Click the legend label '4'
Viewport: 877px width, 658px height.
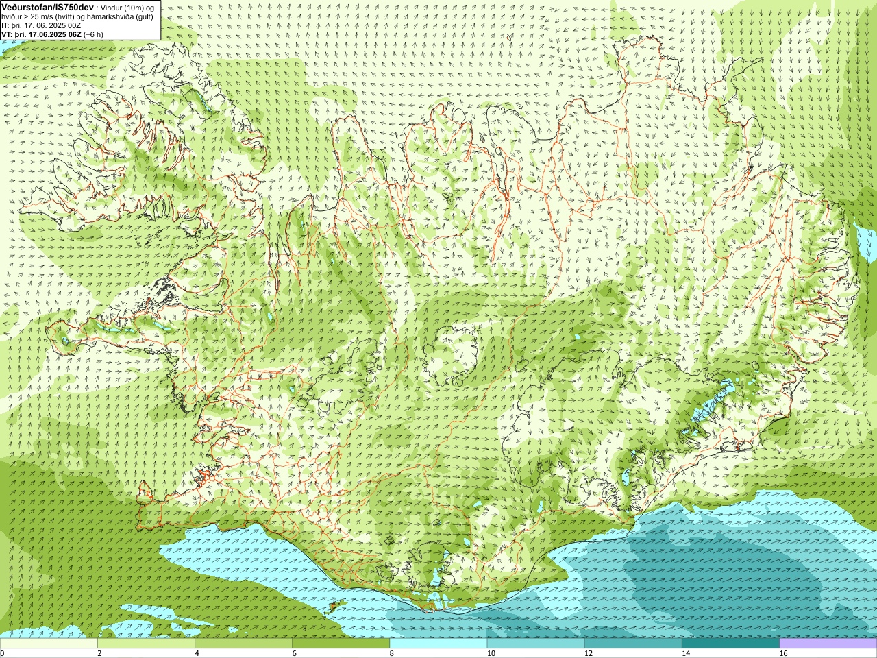(x=197, y=653)
